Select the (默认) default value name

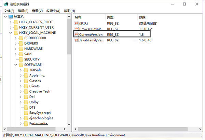pyautogui.click(x=84, y=24)
